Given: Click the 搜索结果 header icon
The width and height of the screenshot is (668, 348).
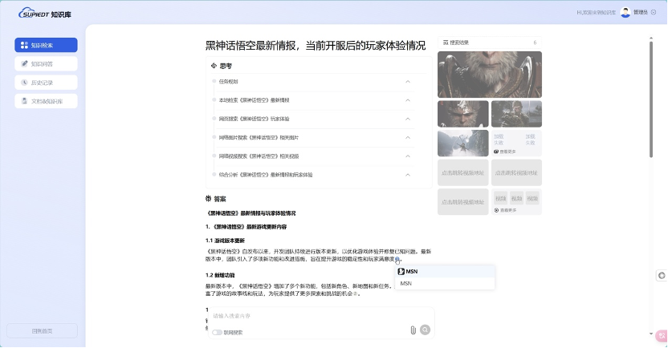Looking at the screenshot, I should pos(446,42).
